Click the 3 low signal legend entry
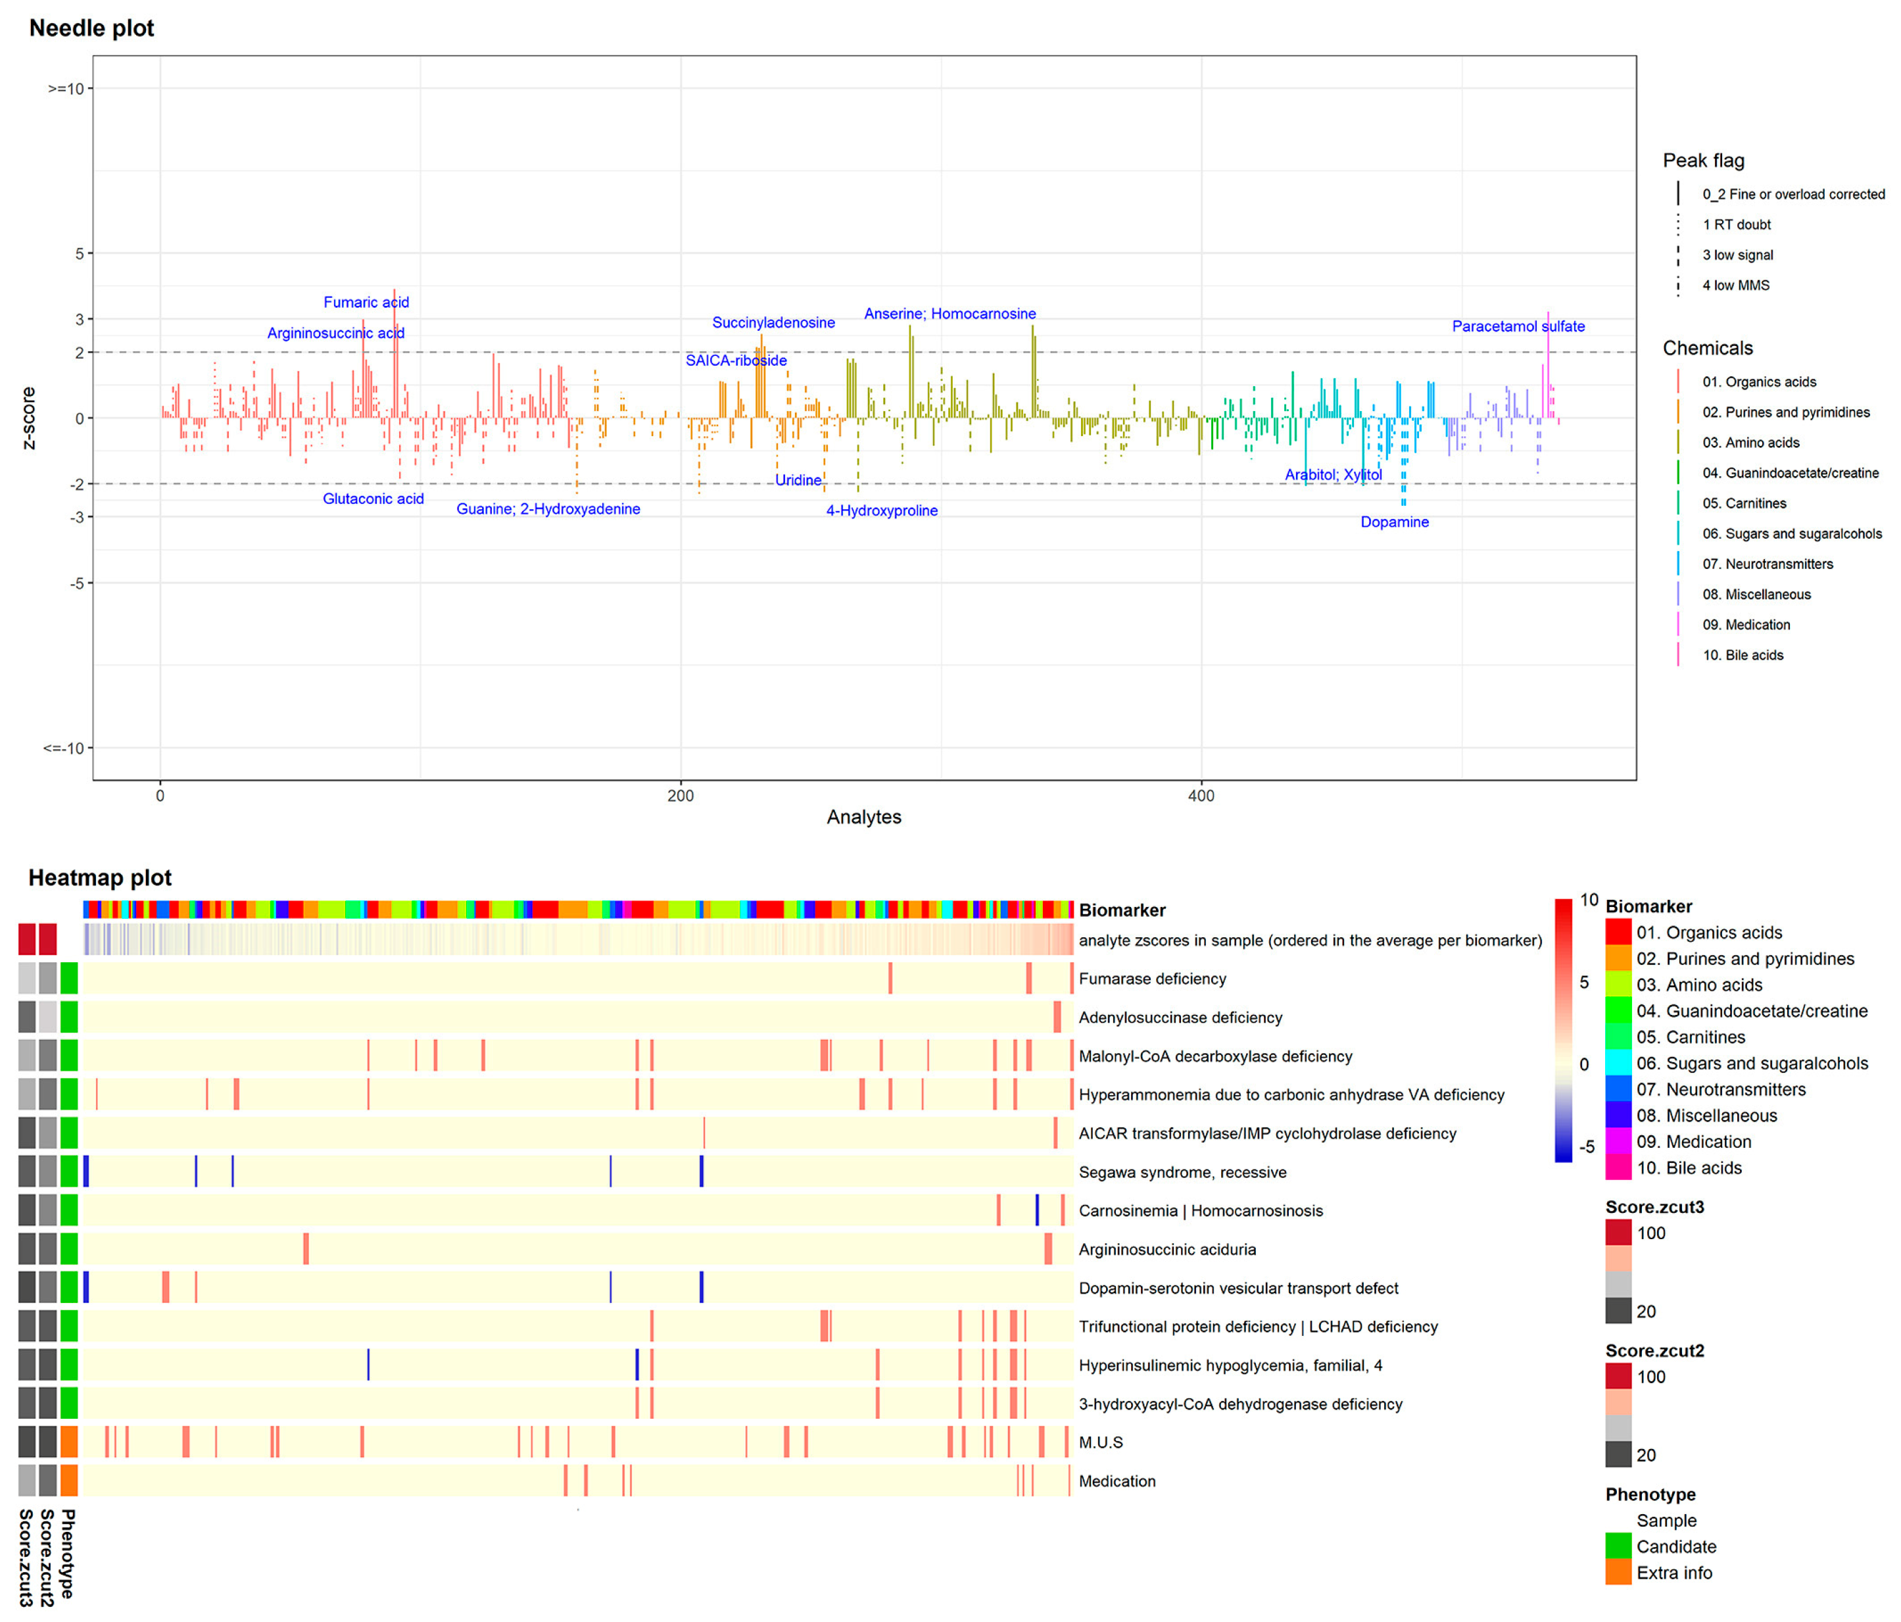 1737,255
